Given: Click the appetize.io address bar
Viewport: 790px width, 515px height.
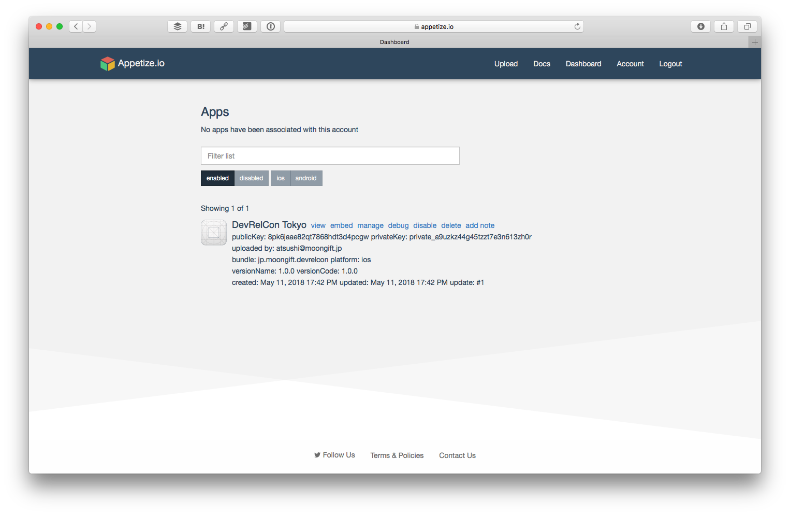Looking at the screenshot, I should coord(434,26).
